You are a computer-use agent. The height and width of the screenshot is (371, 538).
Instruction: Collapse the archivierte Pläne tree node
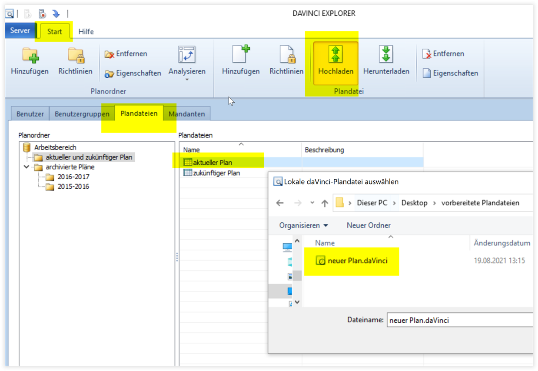pos(27,167)
